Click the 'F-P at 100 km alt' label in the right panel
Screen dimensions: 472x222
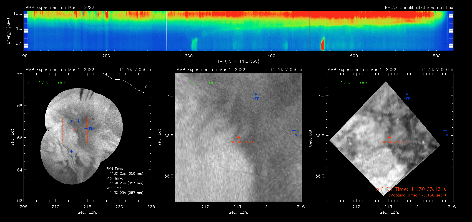coord(389,142)
